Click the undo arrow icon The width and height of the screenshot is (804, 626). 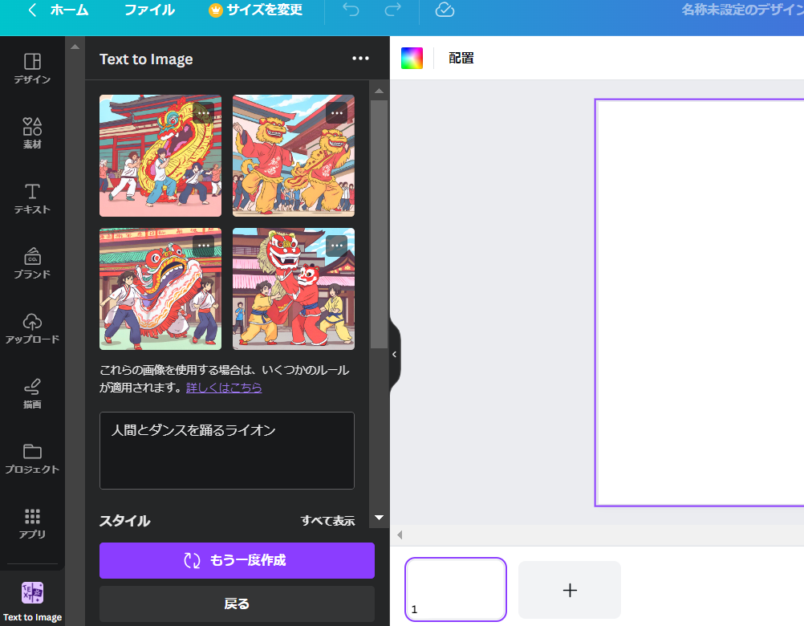tap(351, 10)
